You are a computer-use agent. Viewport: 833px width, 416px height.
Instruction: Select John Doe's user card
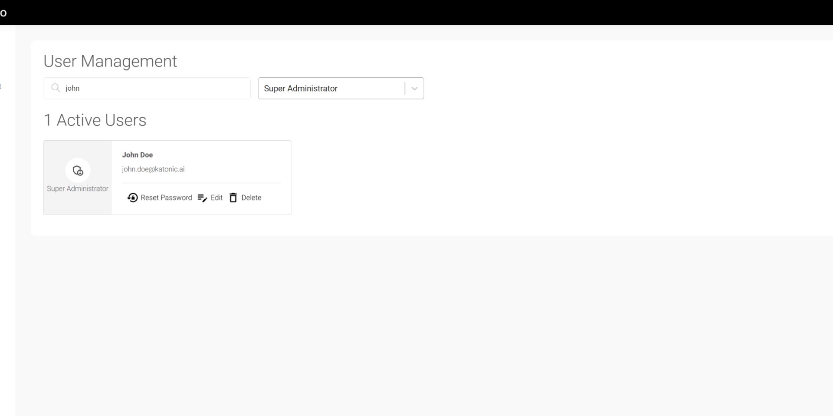167,177
